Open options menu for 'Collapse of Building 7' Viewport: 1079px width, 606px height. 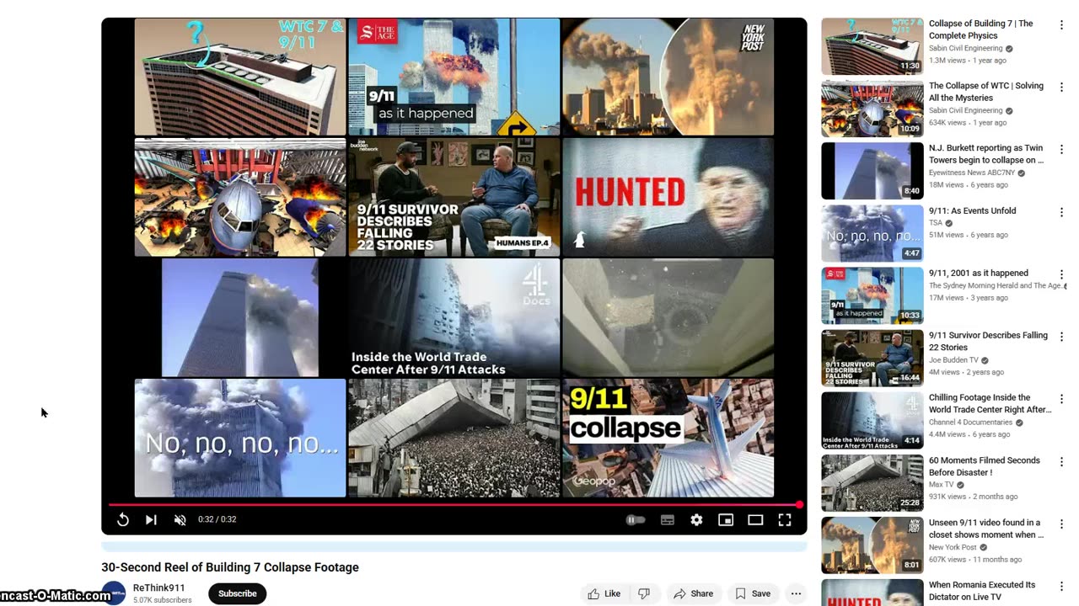tap(1061, 25)
